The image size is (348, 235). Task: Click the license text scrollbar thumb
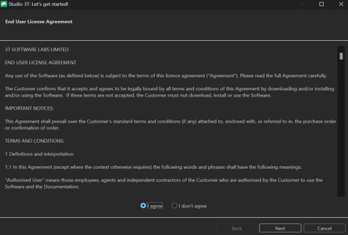pyautogui.click(x=341, y=56)
